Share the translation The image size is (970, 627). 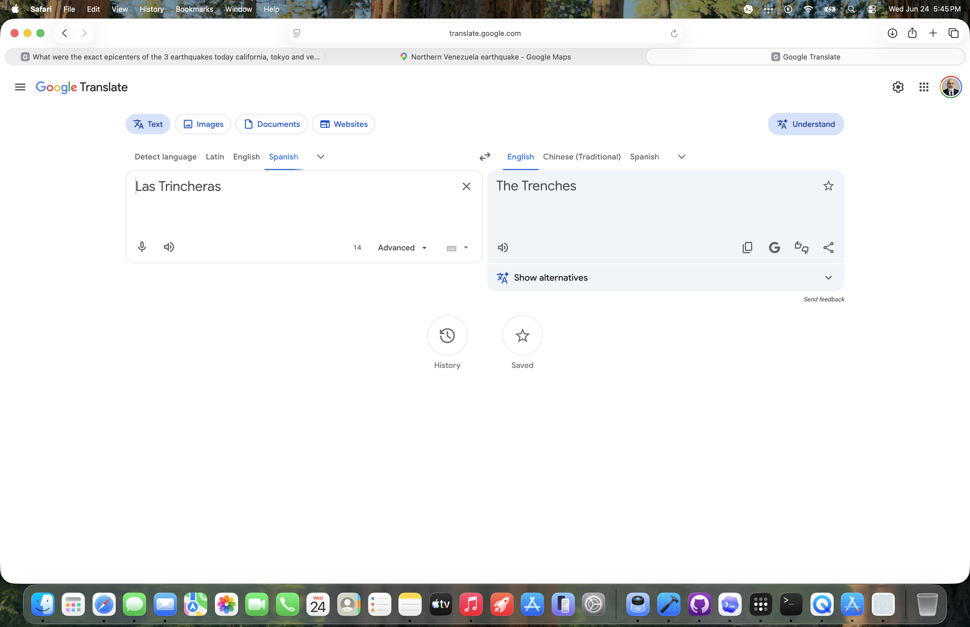(x=828, y=248)
